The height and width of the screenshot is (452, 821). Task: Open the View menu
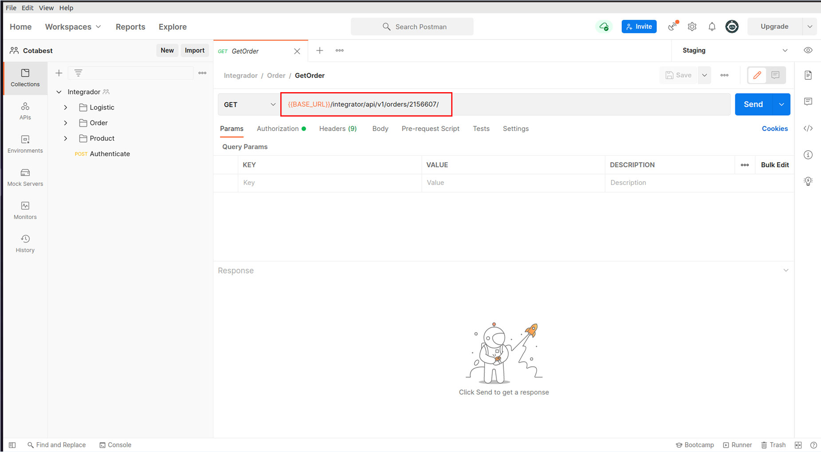point(46,8)
